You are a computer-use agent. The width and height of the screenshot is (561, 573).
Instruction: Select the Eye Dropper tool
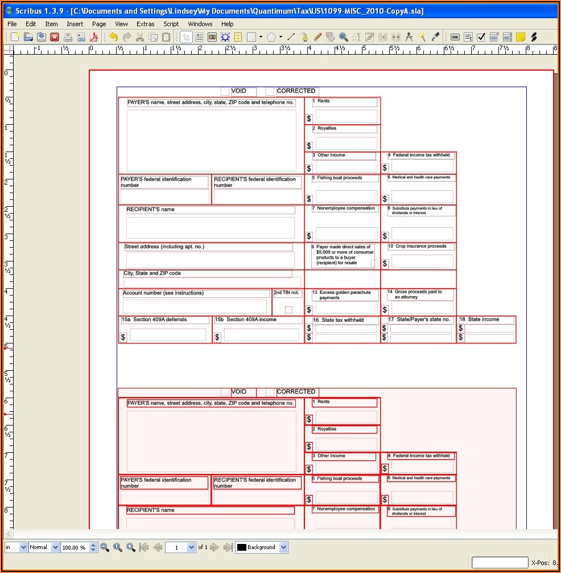(x=435, y=37)
